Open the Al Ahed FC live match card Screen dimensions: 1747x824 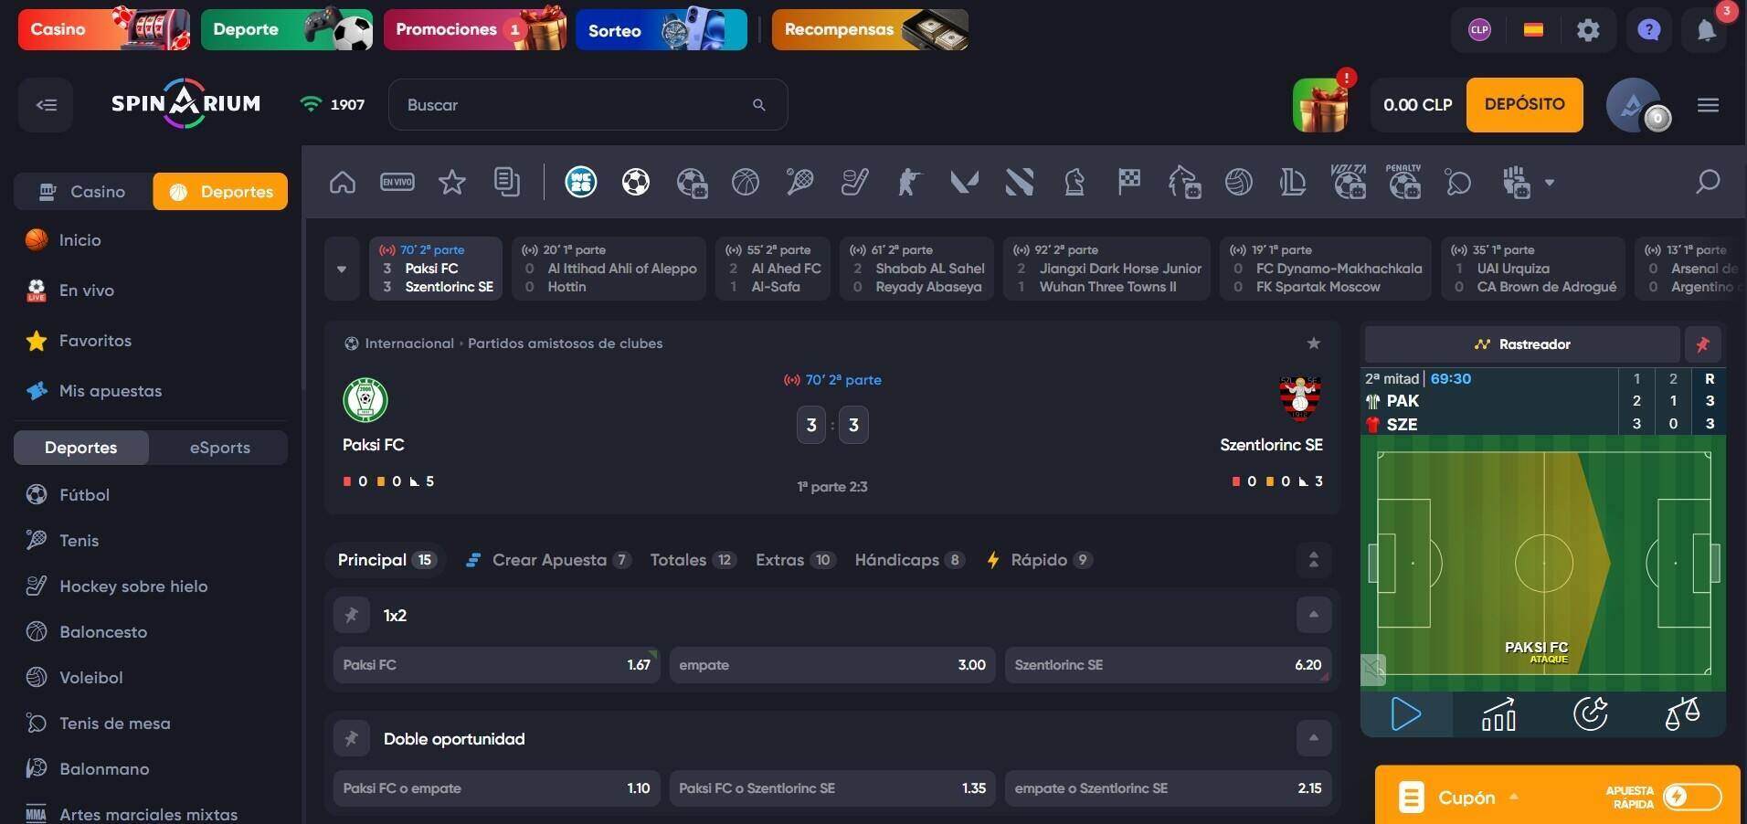(774, 269)
